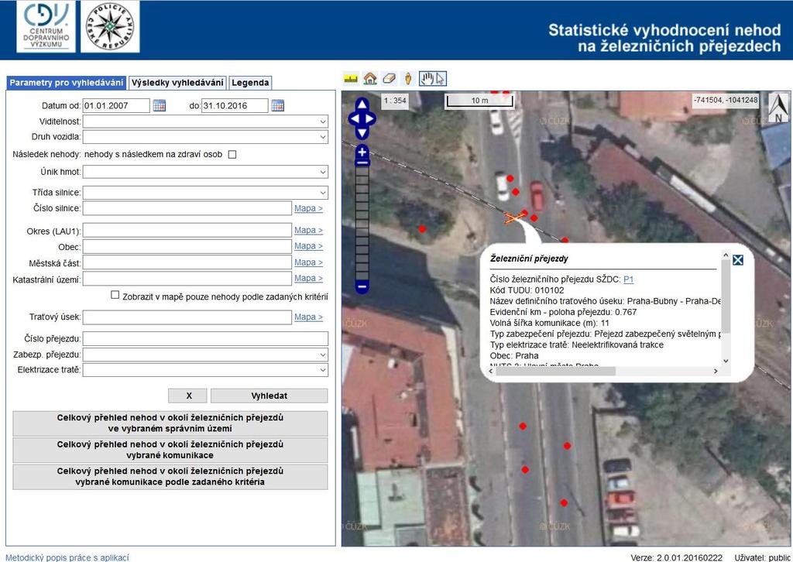Focus the Traťový úsek input field

pos(187,317)
